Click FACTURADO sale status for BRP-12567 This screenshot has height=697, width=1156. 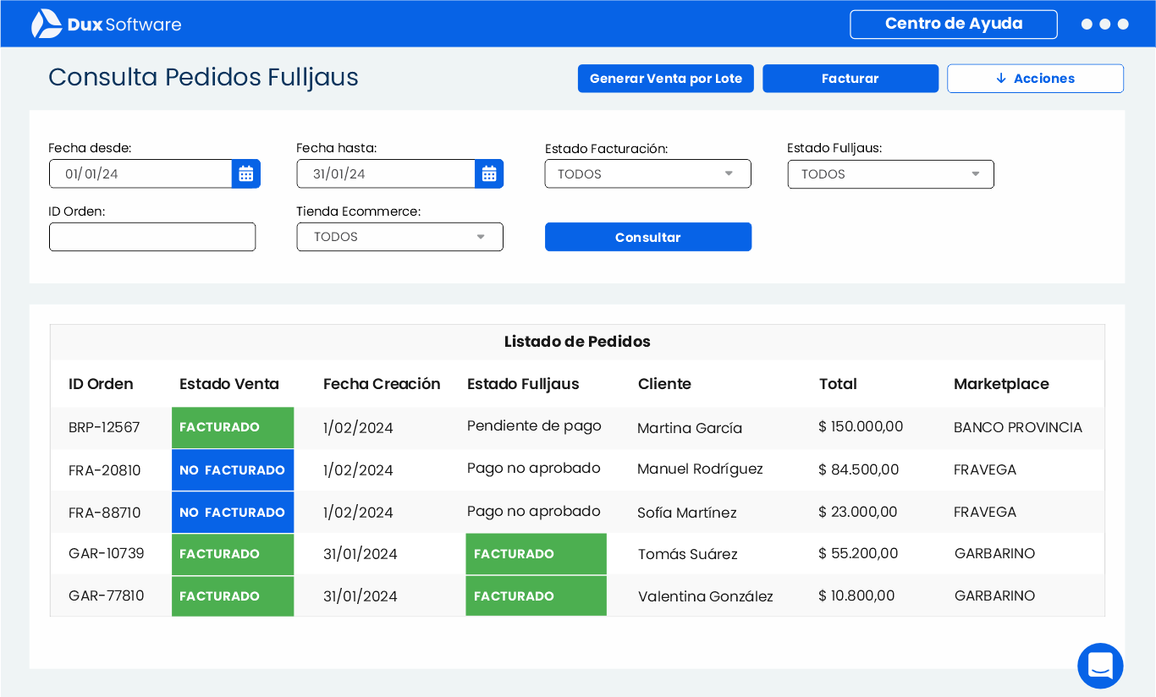pyautogui.click(x=233, y=427)
